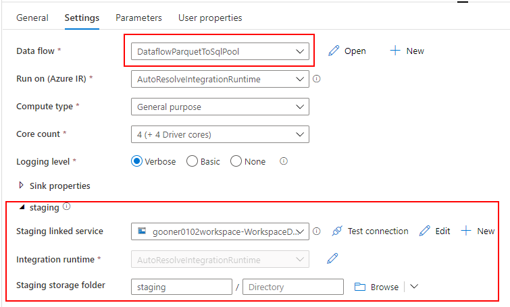Click info icon next to Run on Azure IR
Image resolution: width=510 pixels, height=307 pixels.
click(317, 79)
